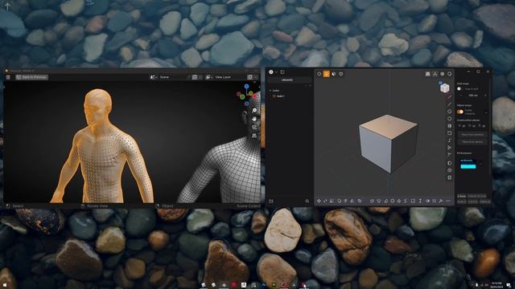Select the second construction plane option
515x289 pixels.
[x=472, y=126]
